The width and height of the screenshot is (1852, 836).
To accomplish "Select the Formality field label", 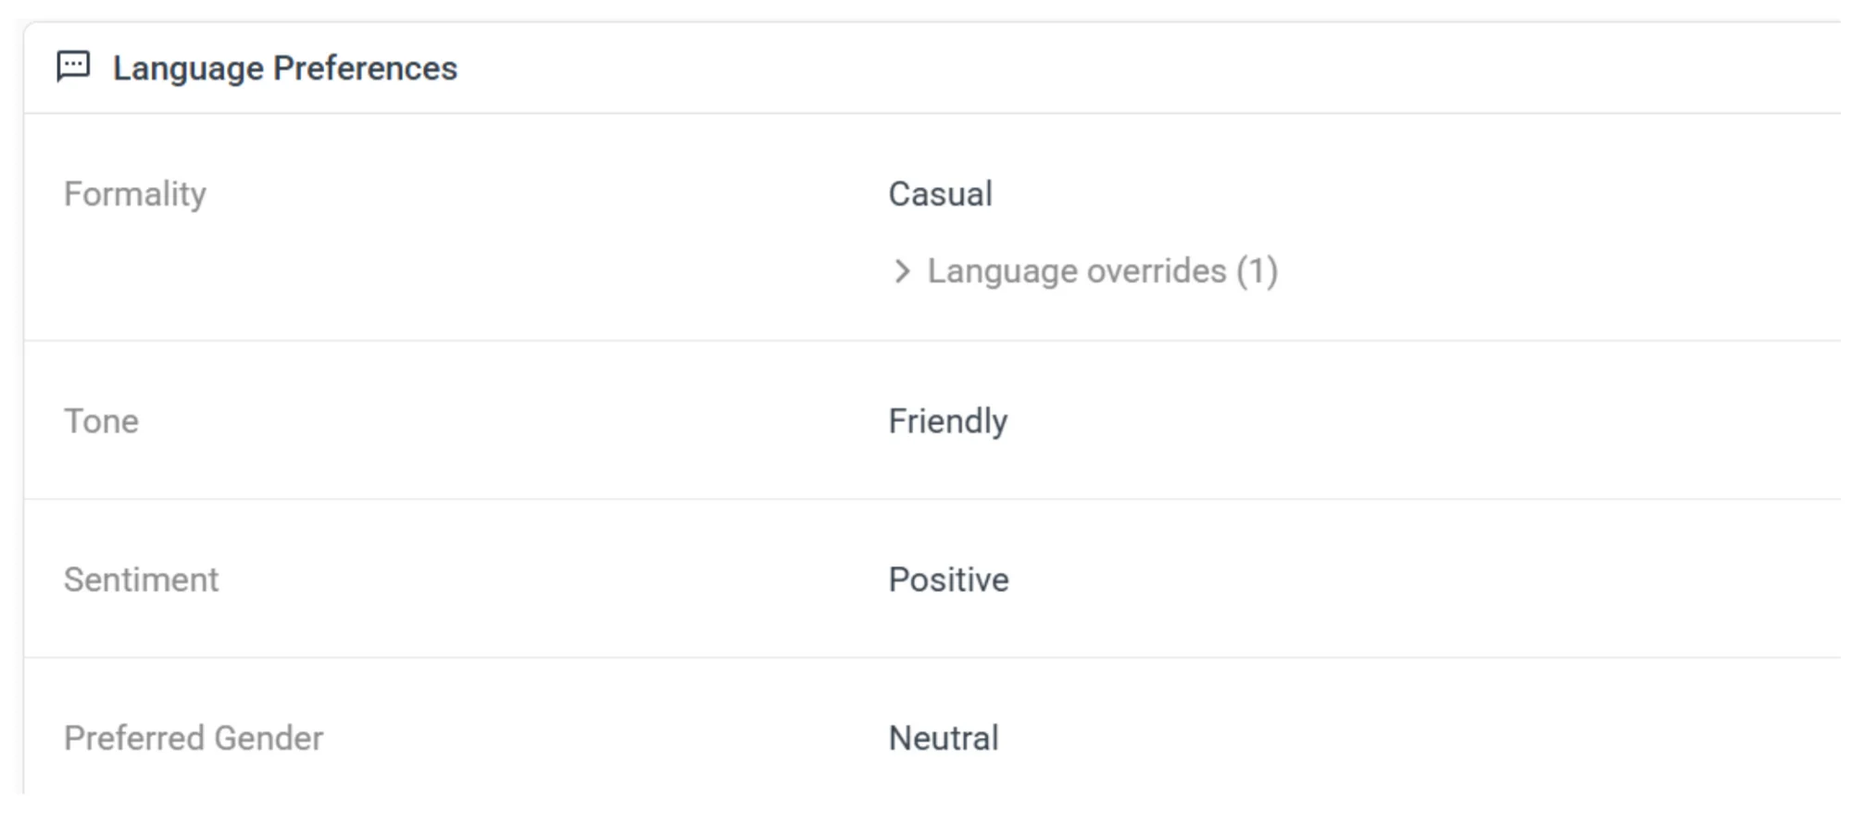I will point(135,194).
